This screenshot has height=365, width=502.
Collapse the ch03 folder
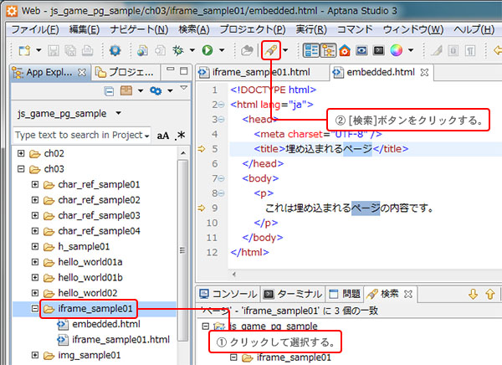[x=21, y=168]
